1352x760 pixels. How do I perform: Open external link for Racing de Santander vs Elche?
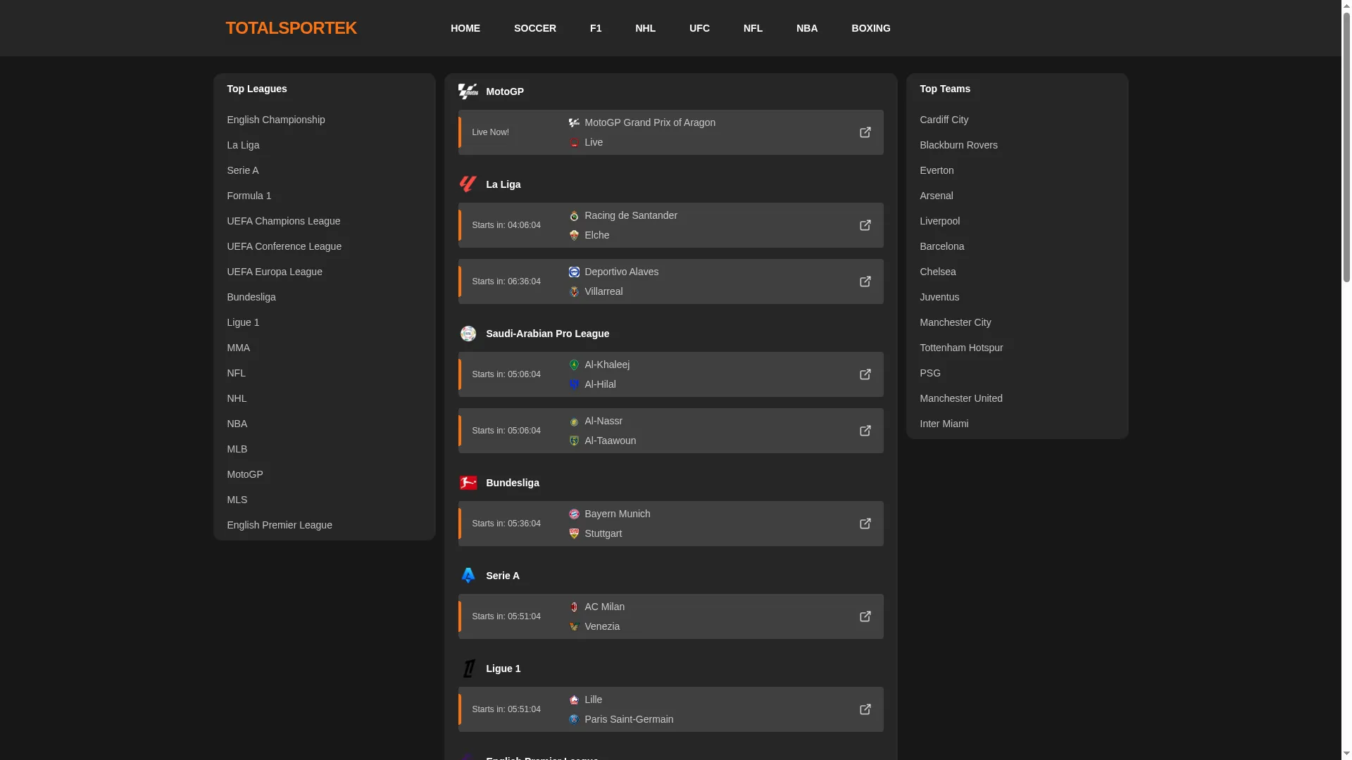pos(865,225)
